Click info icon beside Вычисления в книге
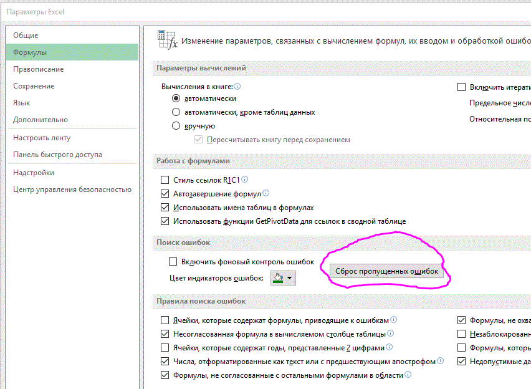The width and height of the screenshot is (531, 389). 237,86
